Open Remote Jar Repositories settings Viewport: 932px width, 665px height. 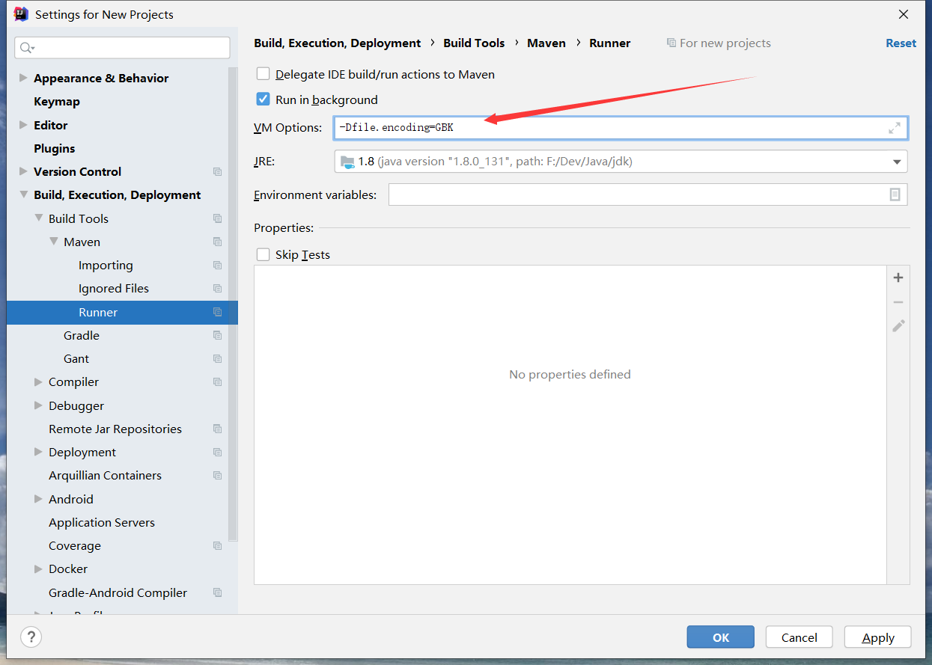click(115, 429)
